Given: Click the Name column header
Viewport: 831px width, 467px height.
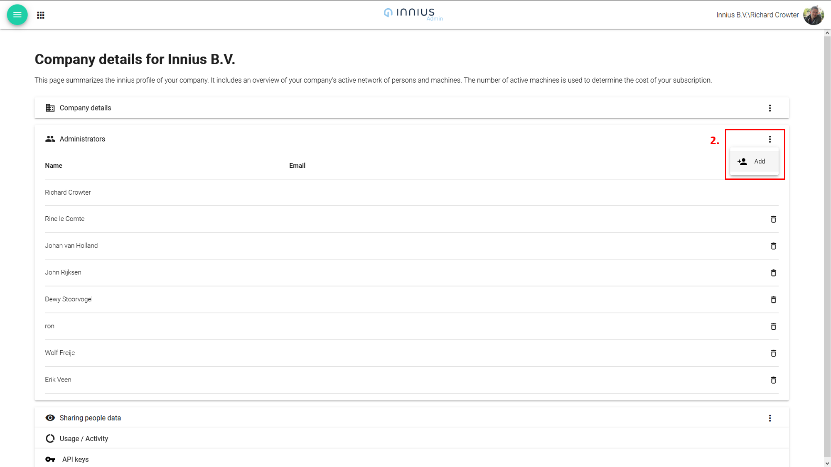Looking at the screenshot, I should 54,166.
